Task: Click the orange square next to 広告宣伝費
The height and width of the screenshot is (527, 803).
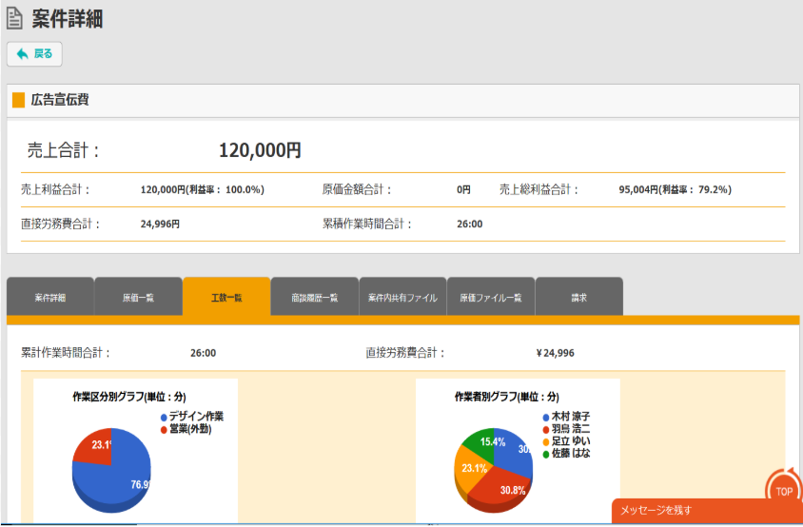Action: [x=18, y=100]
